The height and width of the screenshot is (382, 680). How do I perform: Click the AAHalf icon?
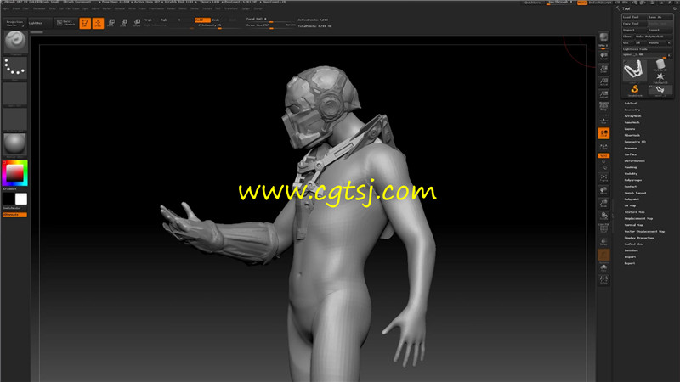(603, 94)
